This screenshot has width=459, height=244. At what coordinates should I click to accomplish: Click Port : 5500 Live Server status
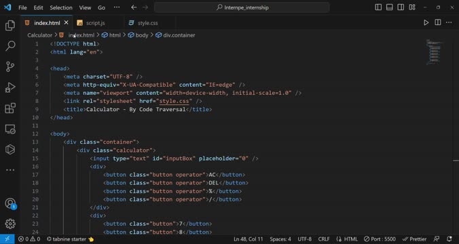coord(380,239)
